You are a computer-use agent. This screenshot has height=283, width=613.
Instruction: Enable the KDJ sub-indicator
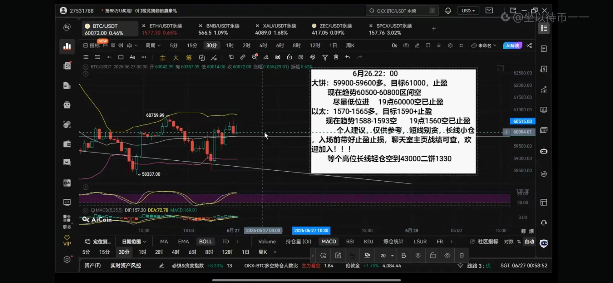click(368, 242)
